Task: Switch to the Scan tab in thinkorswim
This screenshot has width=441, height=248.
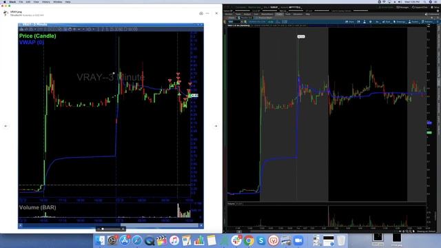Action: (x=256, y=14)
